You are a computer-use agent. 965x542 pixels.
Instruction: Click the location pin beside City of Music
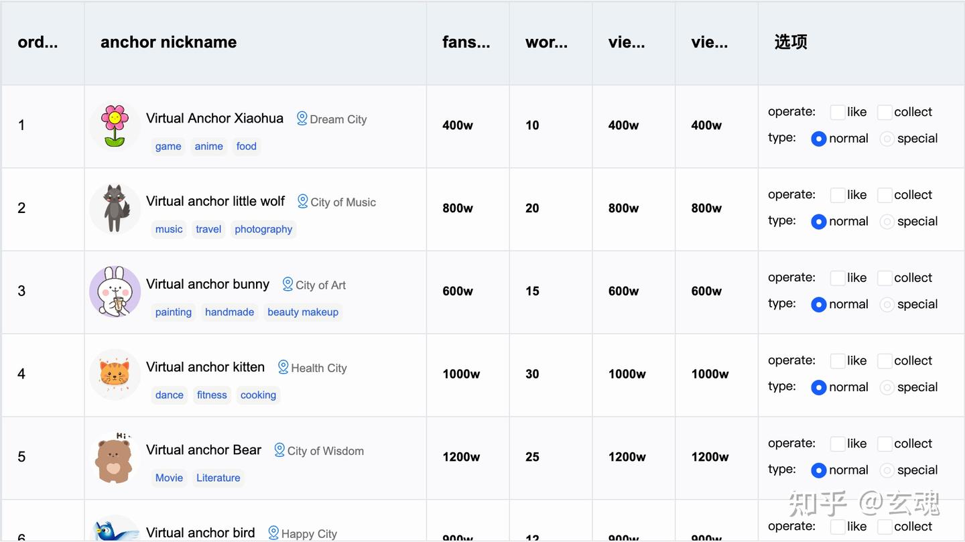[x=303, y=202]
